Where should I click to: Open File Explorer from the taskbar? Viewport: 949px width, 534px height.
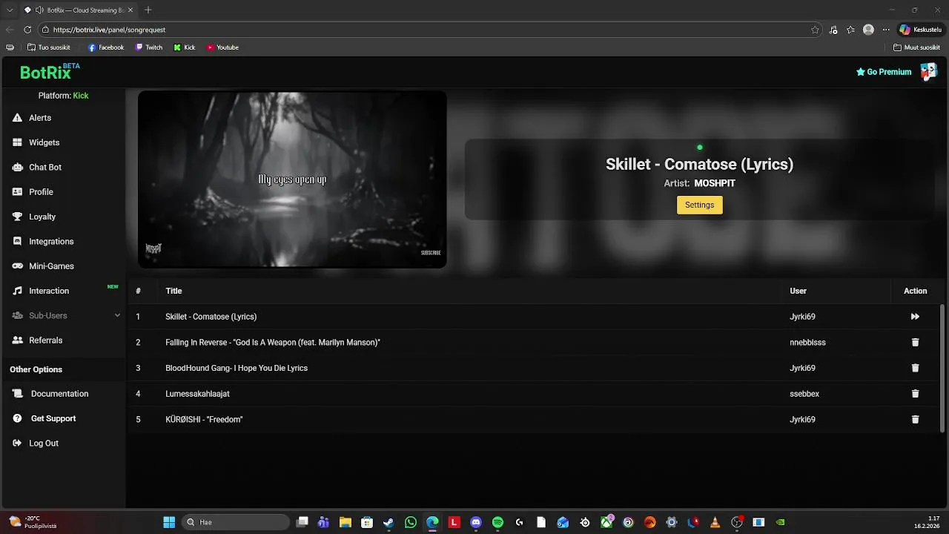tap(345, 522)
